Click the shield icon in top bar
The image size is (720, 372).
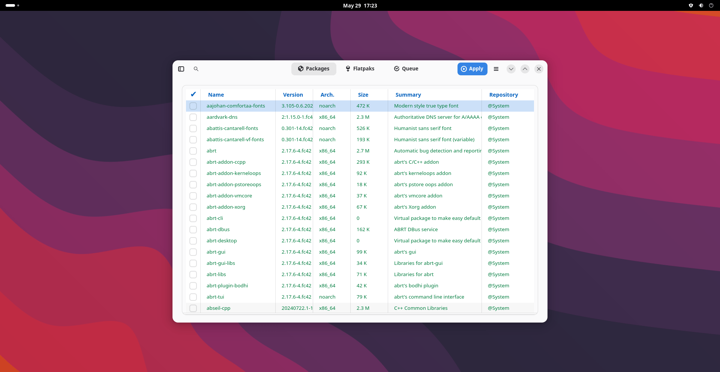[x=691, y=6]
